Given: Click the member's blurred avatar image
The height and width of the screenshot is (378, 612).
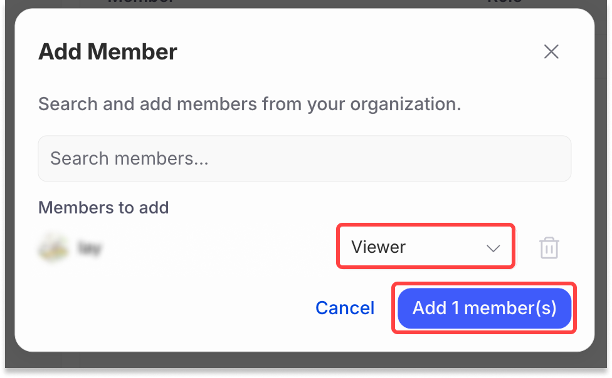Looking at the screenshot, I should click(x=53, y=248).
